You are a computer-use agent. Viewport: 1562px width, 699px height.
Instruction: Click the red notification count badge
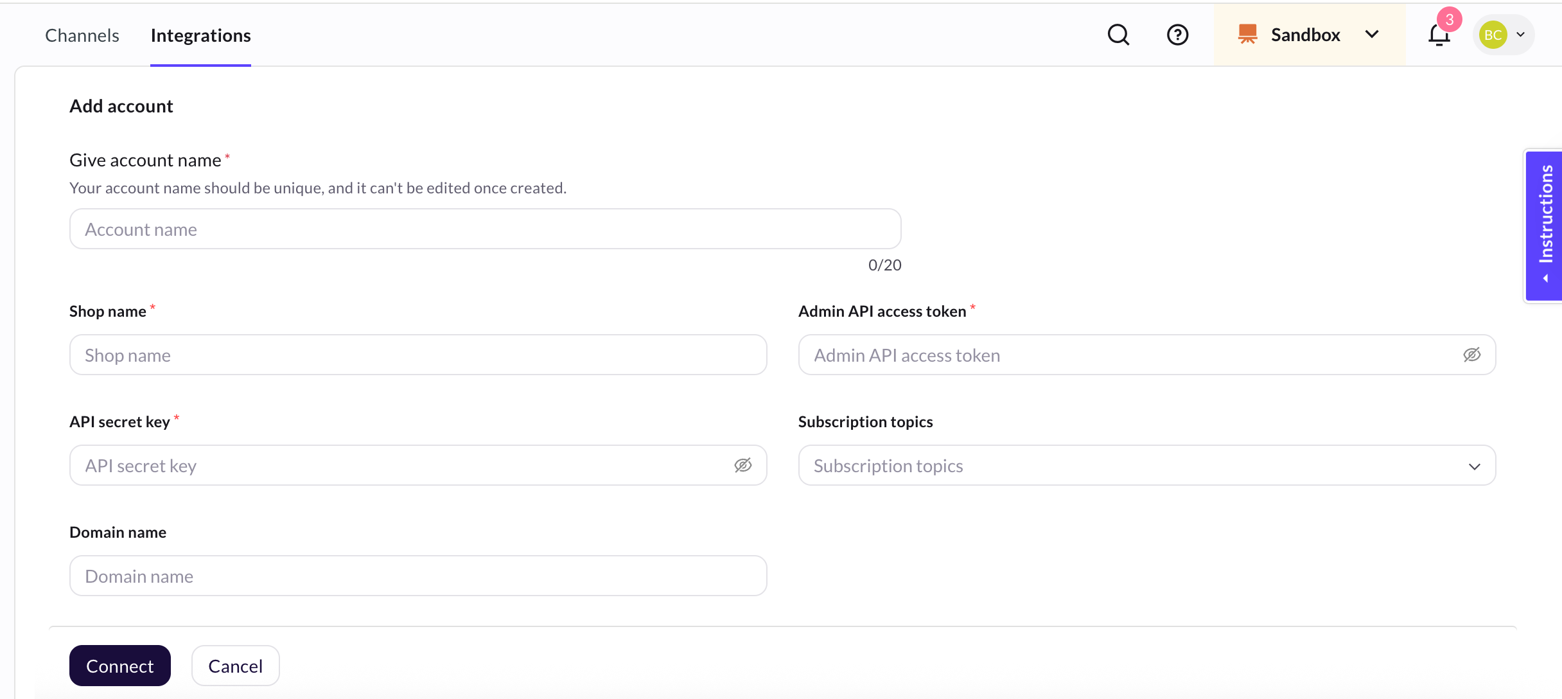click(x=1450, y=19)
